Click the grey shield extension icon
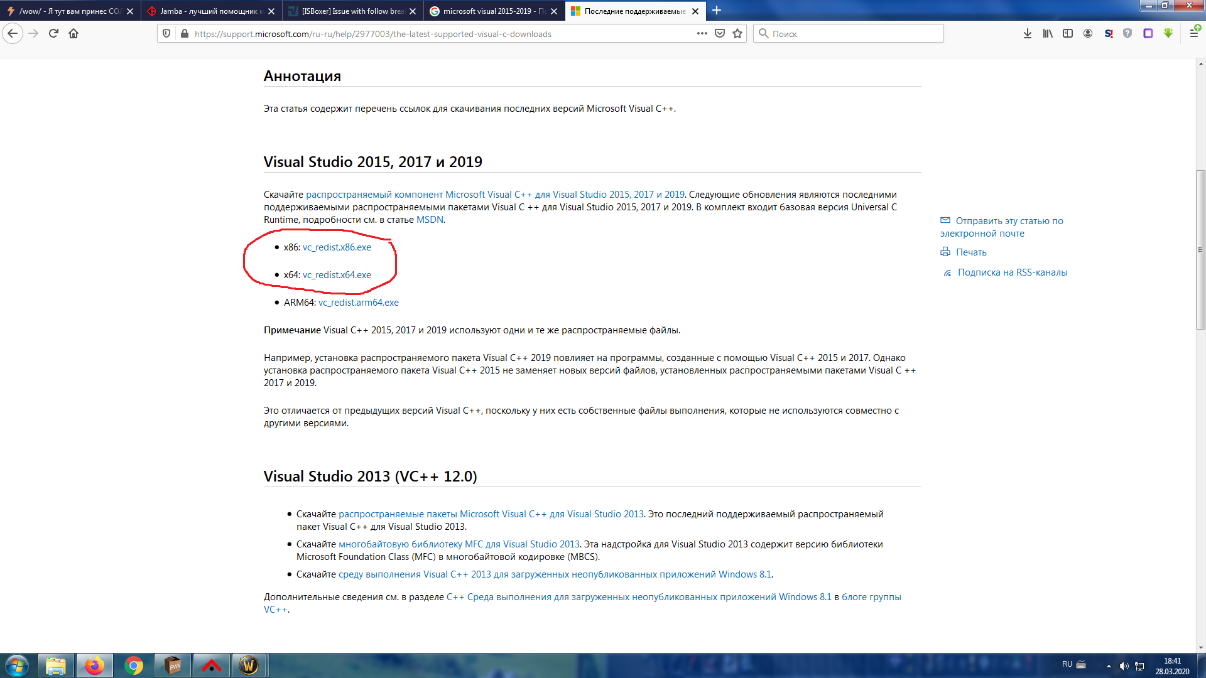This screenshot has width=1206, height=678. (1128, 34)
